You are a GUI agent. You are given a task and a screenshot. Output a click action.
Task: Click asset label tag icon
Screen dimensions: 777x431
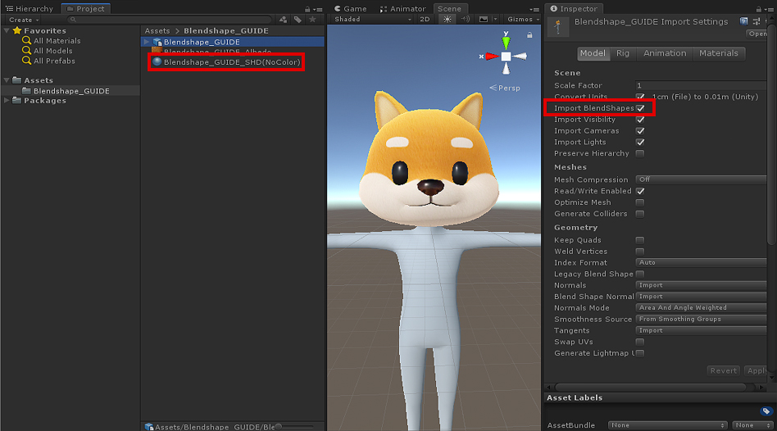[x=766, y=411]
